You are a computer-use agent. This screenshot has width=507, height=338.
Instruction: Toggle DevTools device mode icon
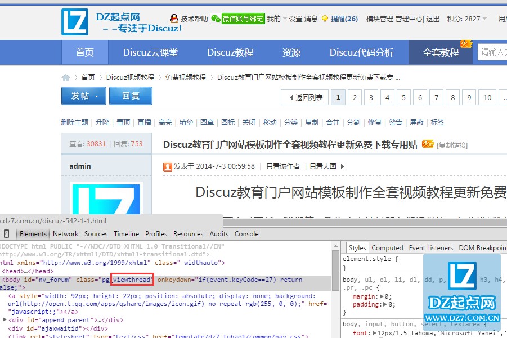6,233
